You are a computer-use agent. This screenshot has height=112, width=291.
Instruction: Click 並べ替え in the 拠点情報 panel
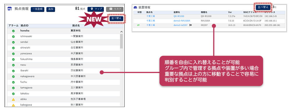[116, 18]
